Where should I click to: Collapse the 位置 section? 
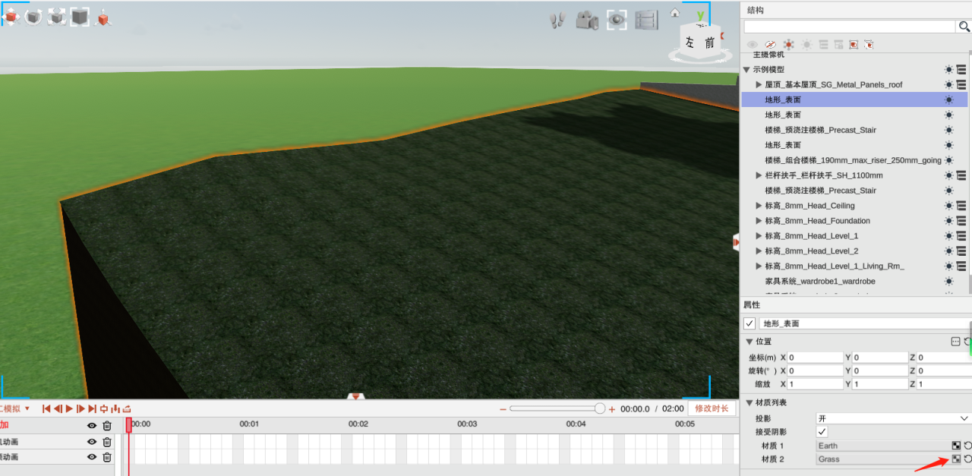pyautogui.click(x=749, y=342)
